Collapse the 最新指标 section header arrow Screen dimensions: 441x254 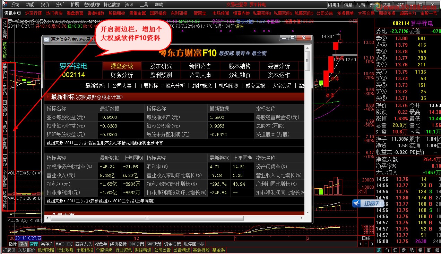48,97
